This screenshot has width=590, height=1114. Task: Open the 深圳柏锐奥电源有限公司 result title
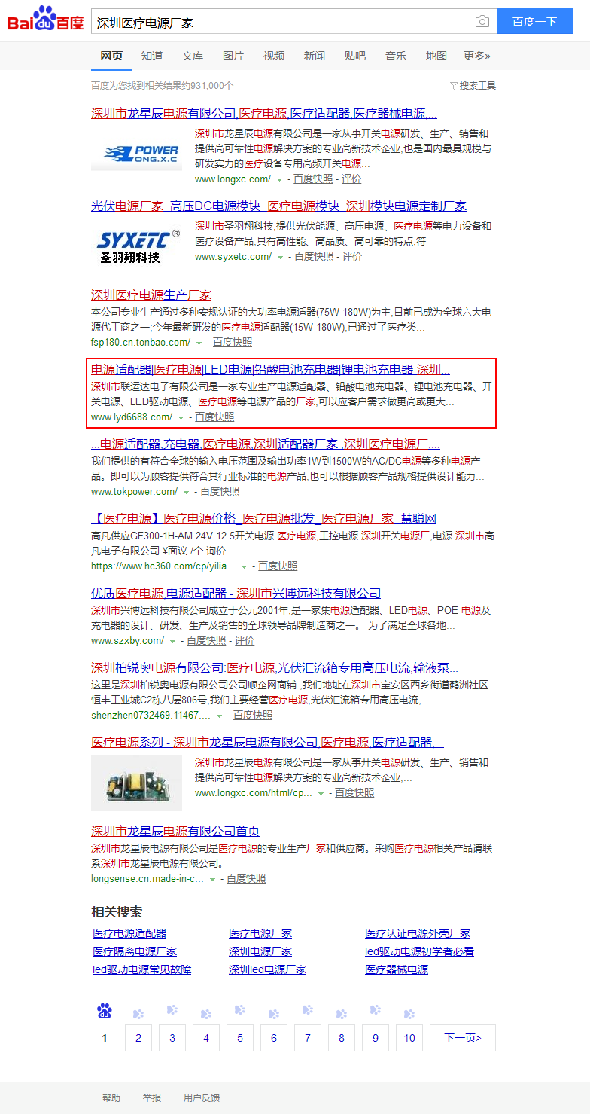coord(275,668)
